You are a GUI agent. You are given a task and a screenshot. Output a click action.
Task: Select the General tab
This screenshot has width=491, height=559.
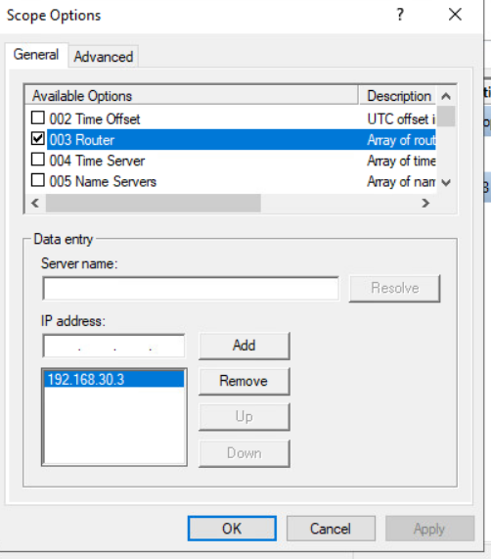pos(36,55)
